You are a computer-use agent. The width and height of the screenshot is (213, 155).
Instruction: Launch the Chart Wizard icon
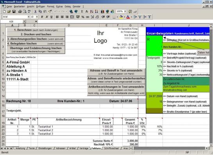(102, 11)
